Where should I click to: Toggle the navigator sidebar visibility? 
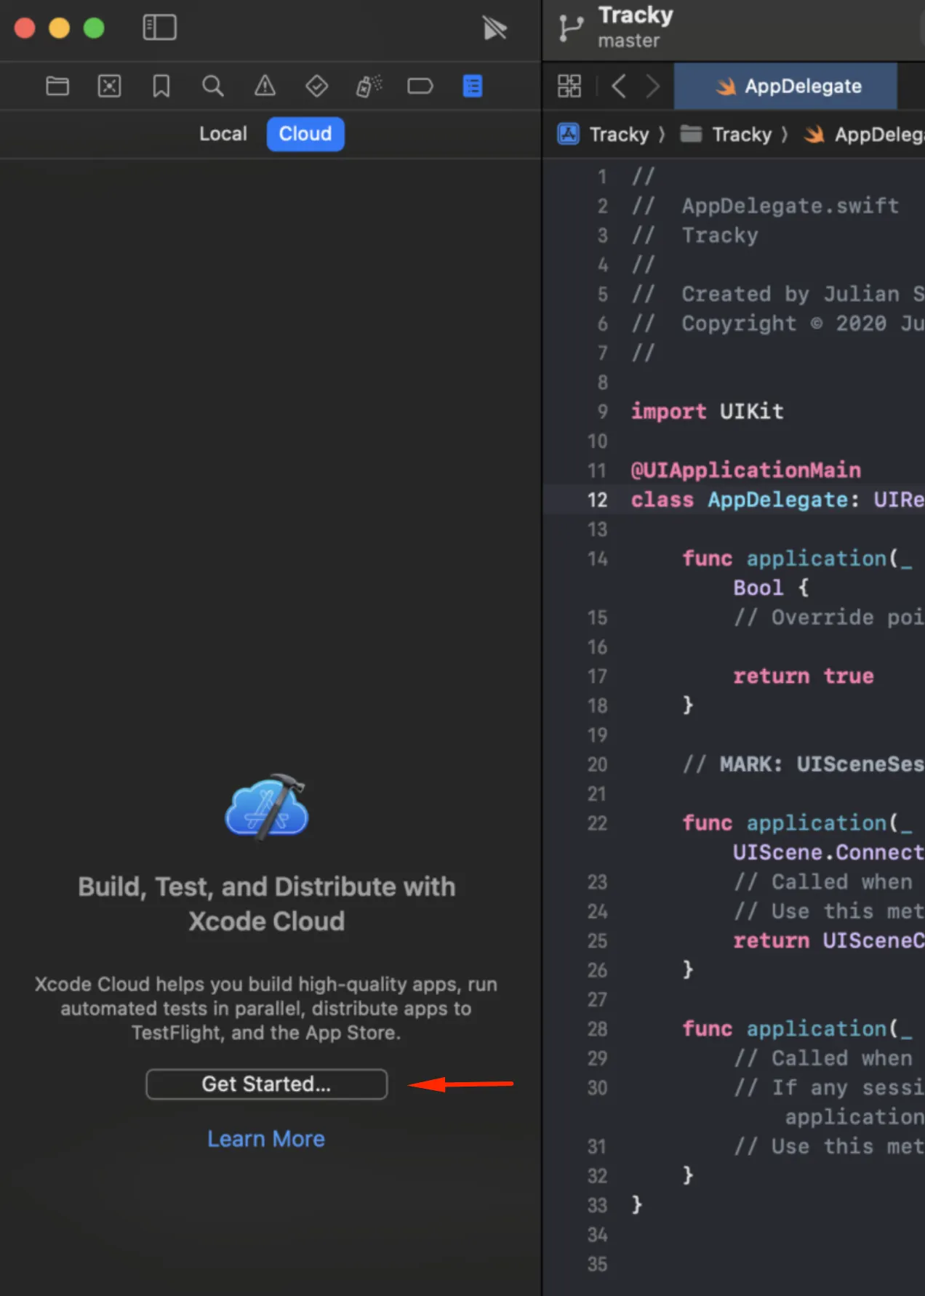coord(159,28)
